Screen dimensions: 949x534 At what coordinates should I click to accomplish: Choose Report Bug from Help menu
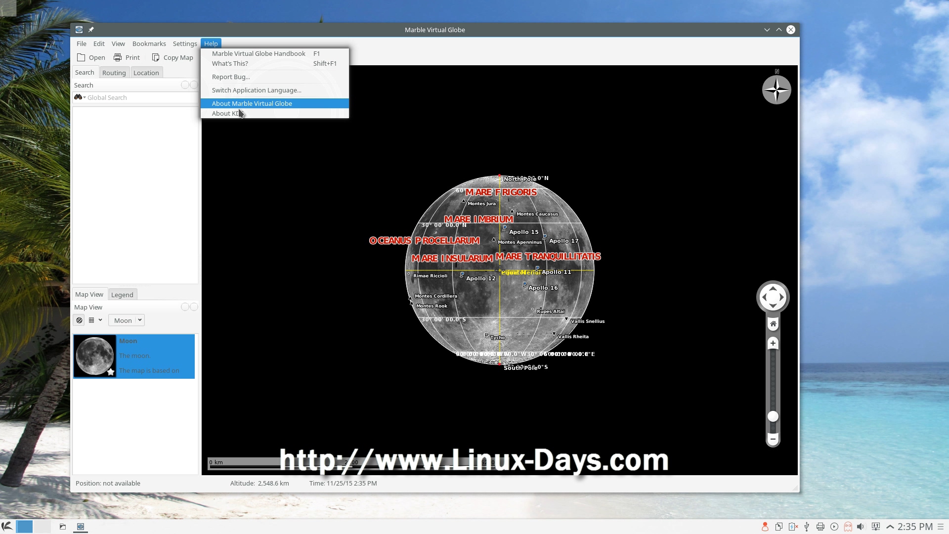click(231, 77)
